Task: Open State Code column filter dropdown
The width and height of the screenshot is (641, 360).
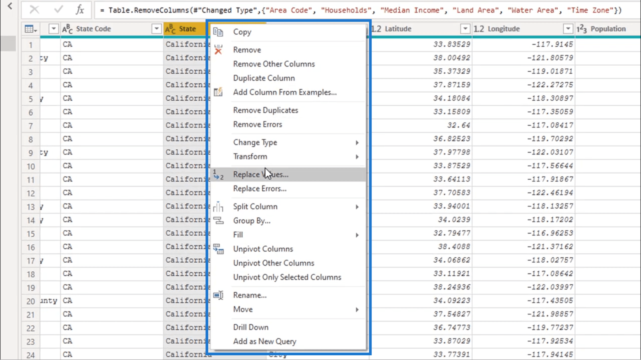Action: (156, 29)
